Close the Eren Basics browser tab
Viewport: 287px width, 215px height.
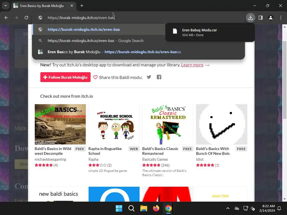(x=72, y=6)
